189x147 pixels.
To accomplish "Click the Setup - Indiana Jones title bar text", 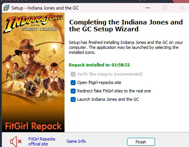I will coord(45,8).
